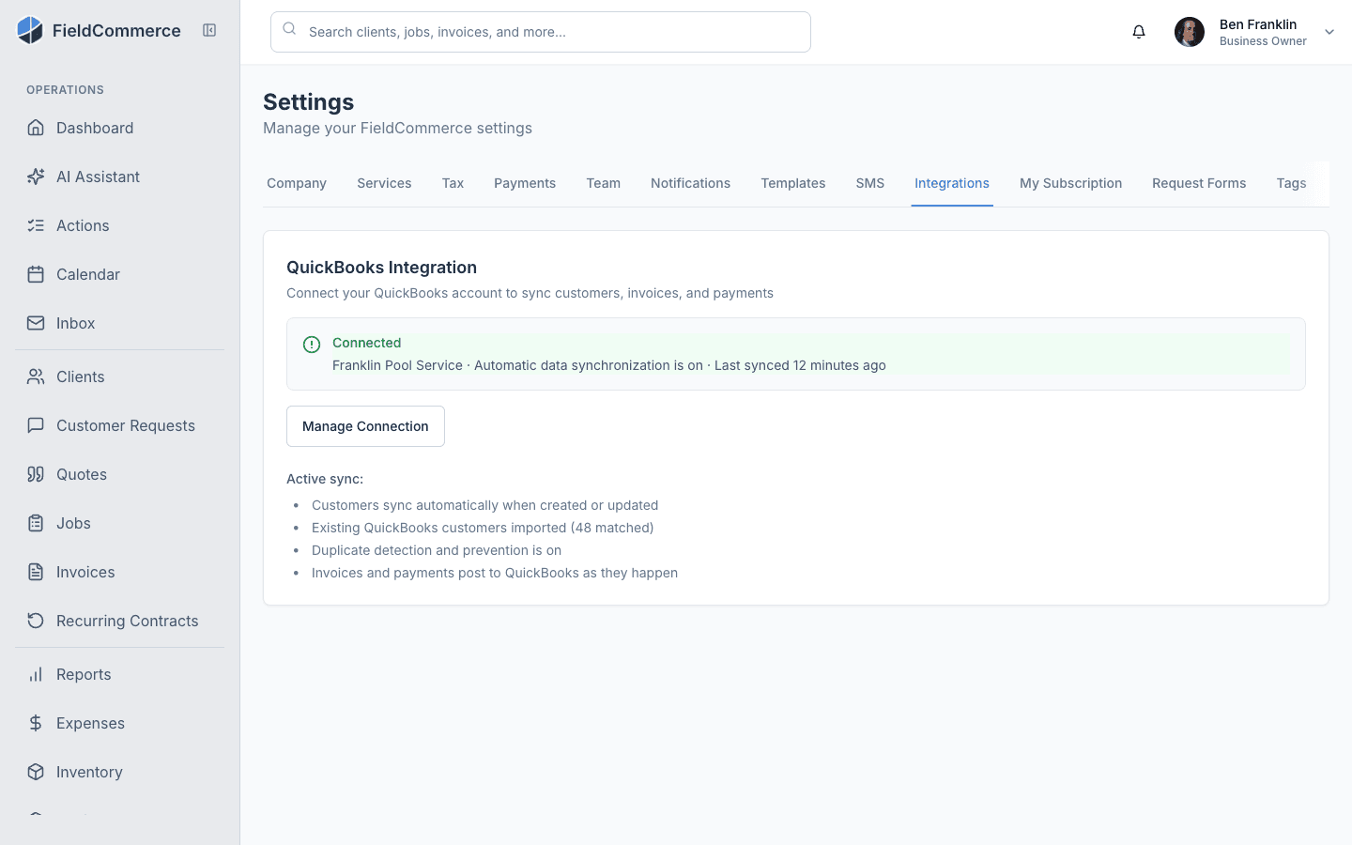Click the Reports bar chart icon
This screenshot has height=845, width=1352.
coord(36,674)
